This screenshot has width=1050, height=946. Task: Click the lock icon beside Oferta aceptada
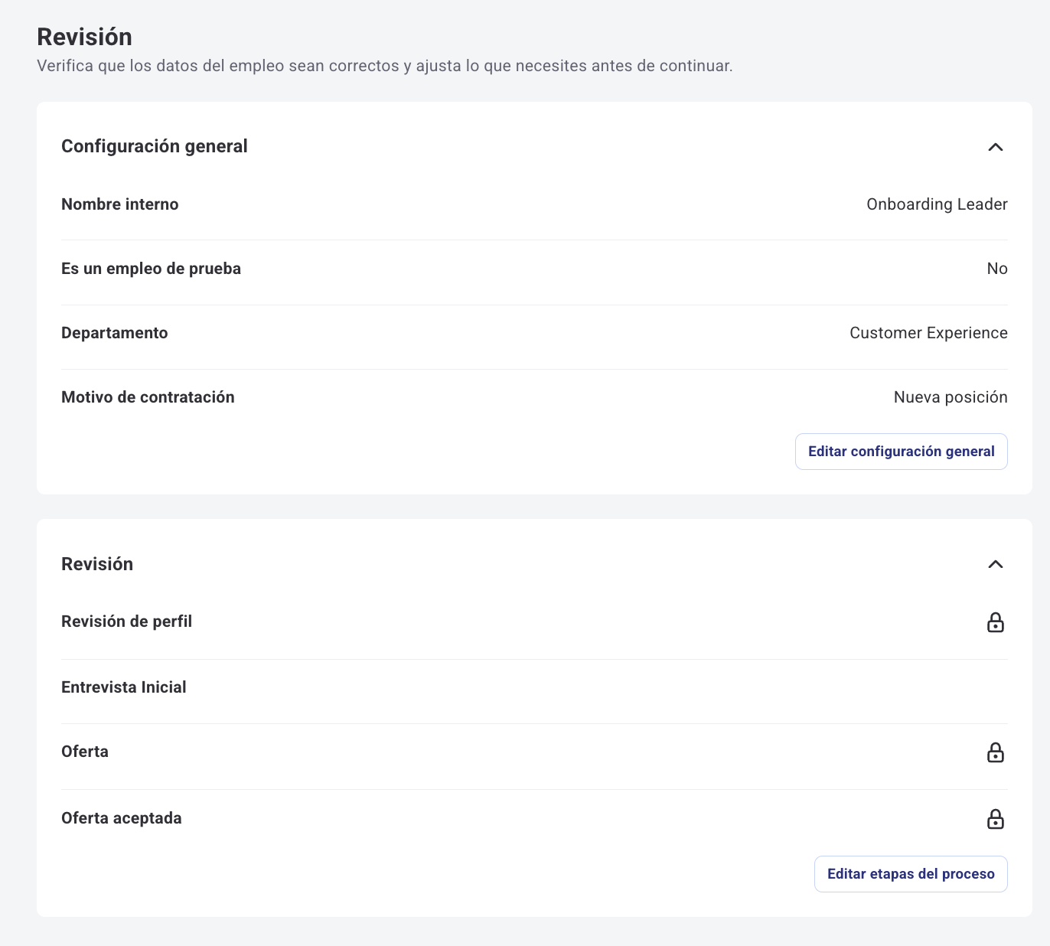coord(995,819)
